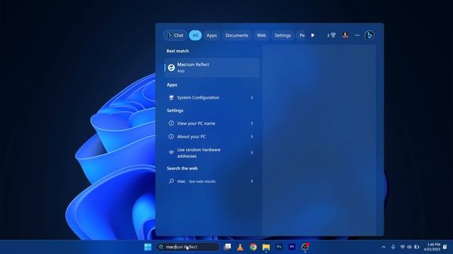This screenshot has width=453, height=254.
Task: Click the Wi-Fi icon beside random hardware addresses
Action: coord(171,152)
